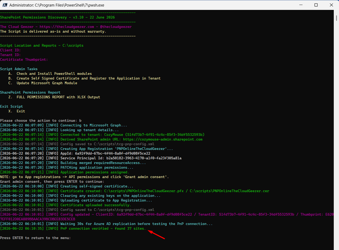This screenshot has width=339, height=250.
Task: Click the 'Please choose the action to continue: b' prompt
Action: (41, 120)
